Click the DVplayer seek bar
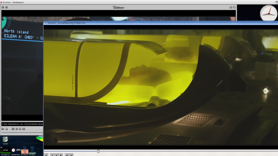This screenshot has height=156, width=278. tap(22, 133)
